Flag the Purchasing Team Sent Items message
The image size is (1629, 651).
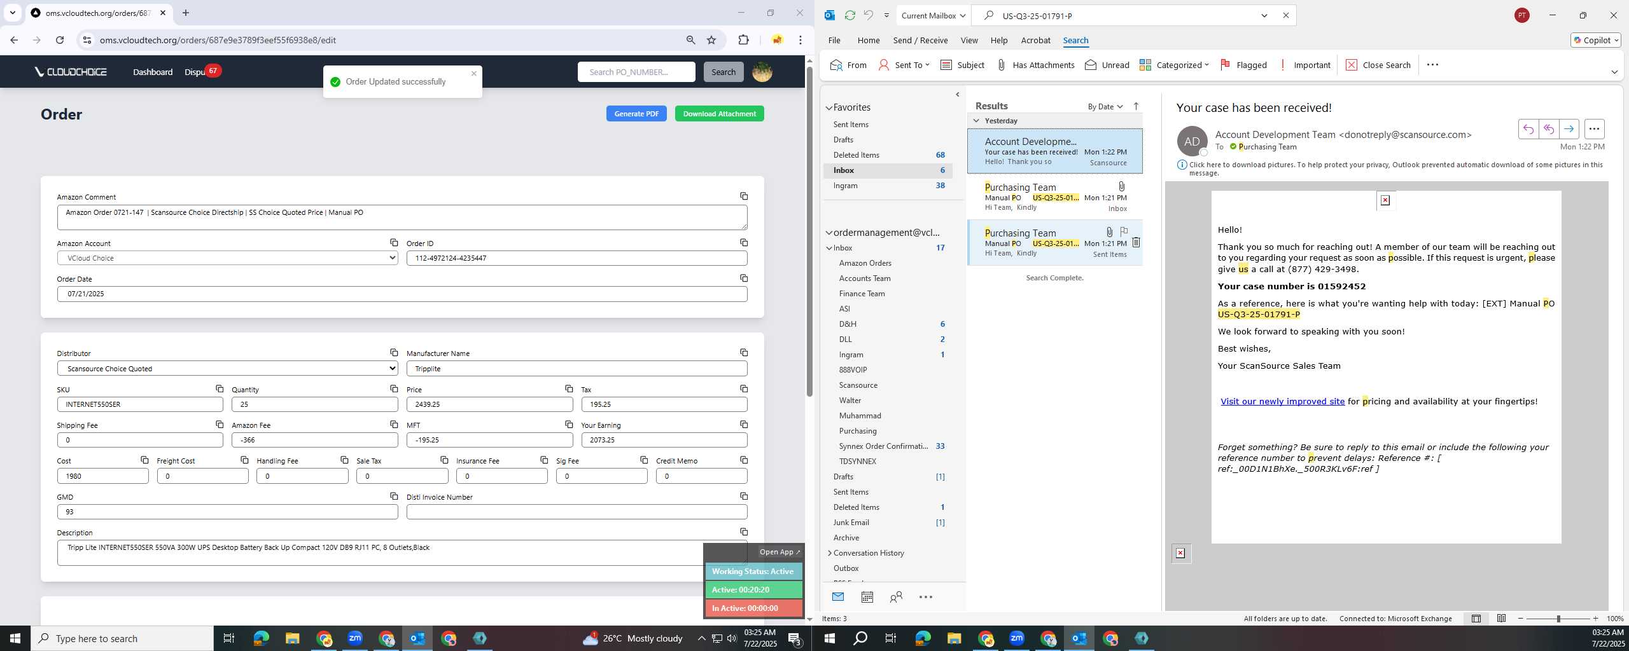[x=1124, y=232]
